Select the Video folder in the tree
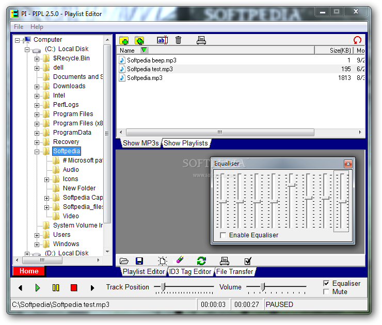This screenshot has height=325, width=382. [x=71, y=216]
